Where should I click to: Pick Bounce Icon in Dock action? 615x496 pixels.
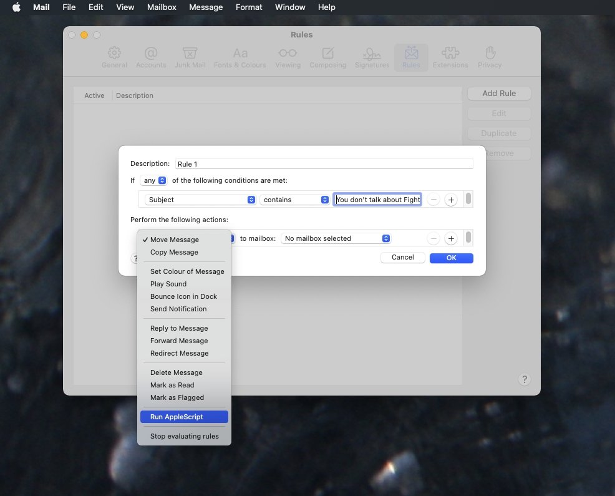185,296
